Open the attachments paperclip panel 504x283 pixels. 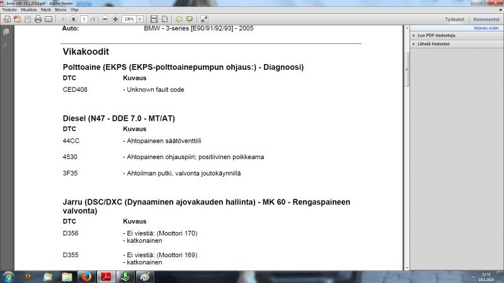tap(6, 45)
